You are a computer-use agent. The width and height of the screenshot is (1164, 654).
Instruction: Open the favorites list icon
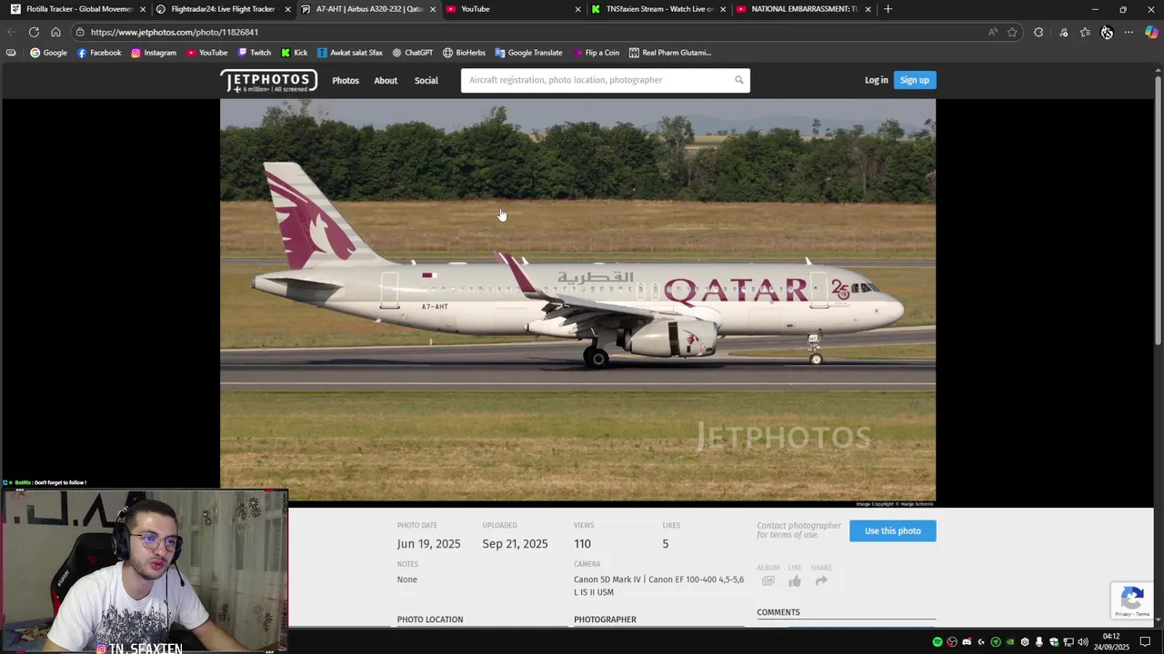pyautogui.click(x=1085, y=32)
